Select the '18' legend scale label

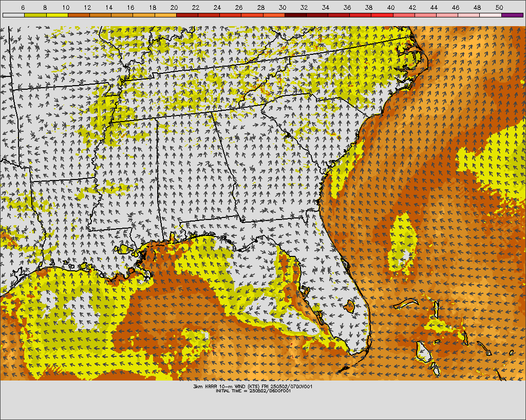pos(152,7)
